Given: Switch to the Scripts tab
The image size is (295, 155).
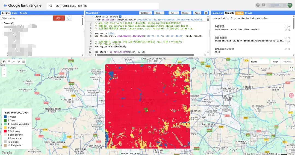Looking at the screenshot, I should 5,13.
